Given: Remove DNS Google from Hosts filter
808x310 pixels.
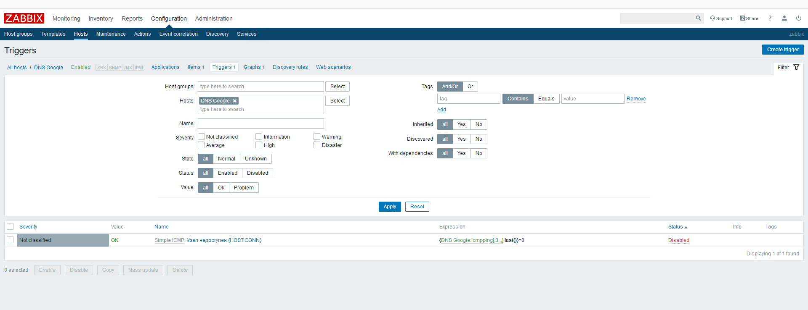Looking at the screenshot, I should pos(235,101).
